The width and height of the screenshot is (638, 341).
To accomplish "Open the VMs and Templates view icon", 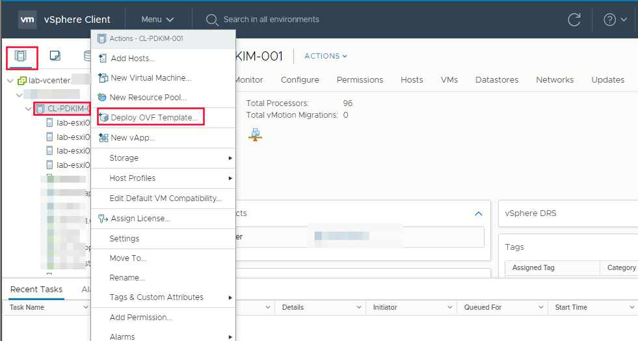I will tap(55, 56).
